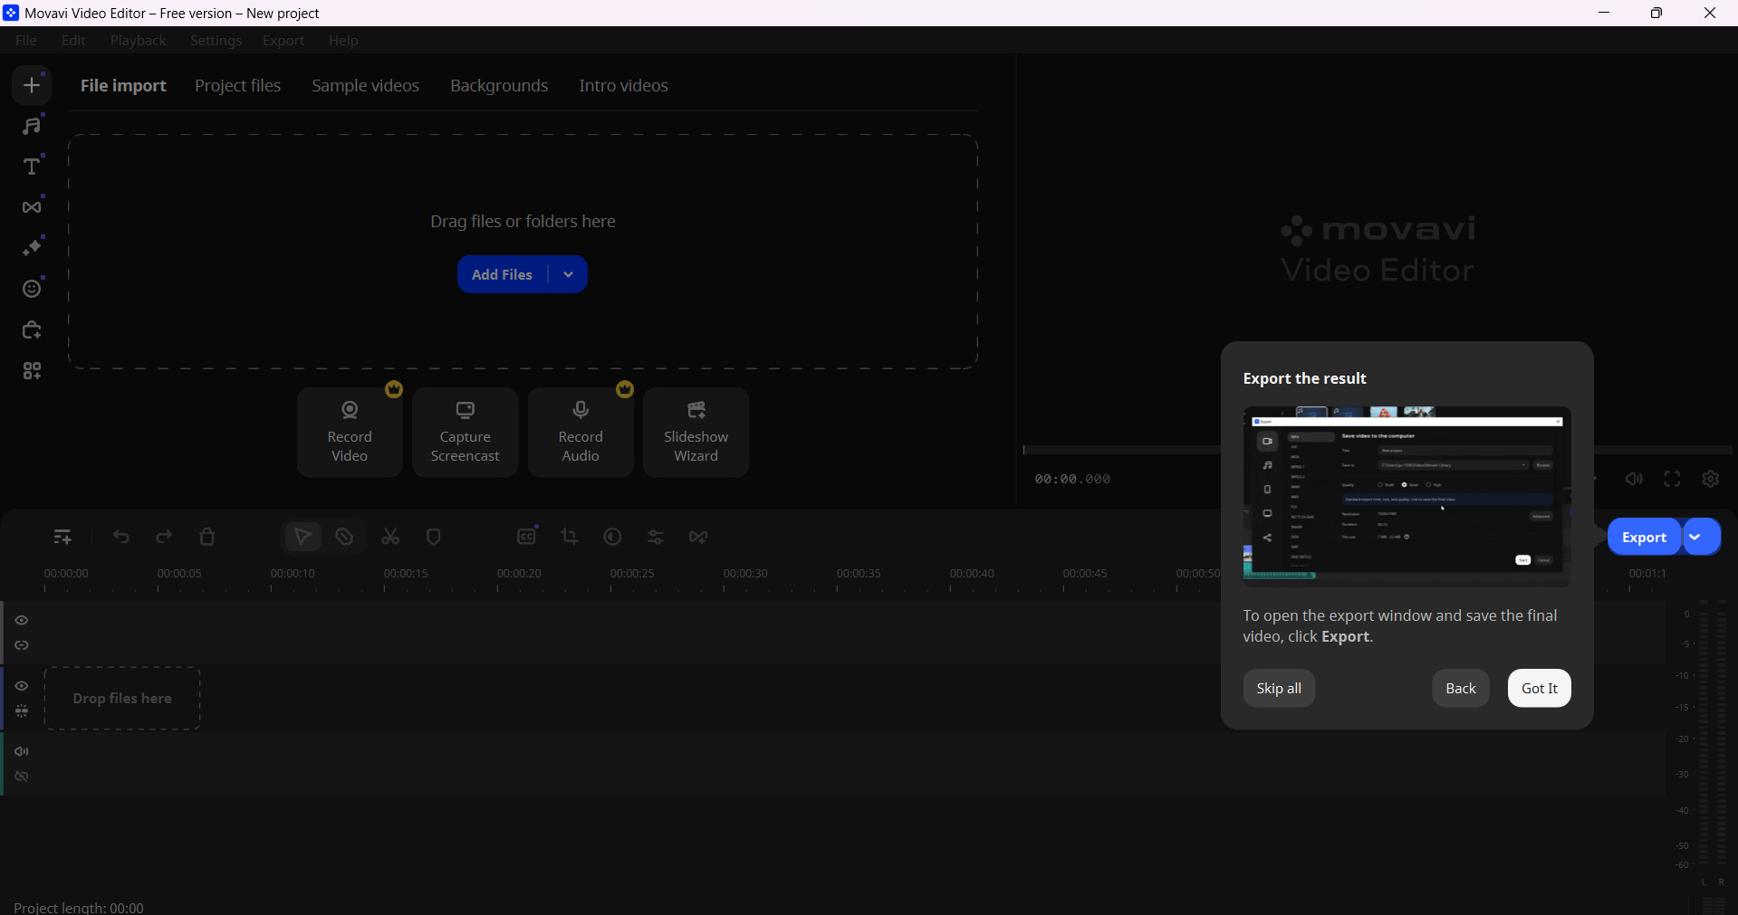Click the Redo arrow
This screenshot has width=1738, height=915.
click(x=164, y=538)
